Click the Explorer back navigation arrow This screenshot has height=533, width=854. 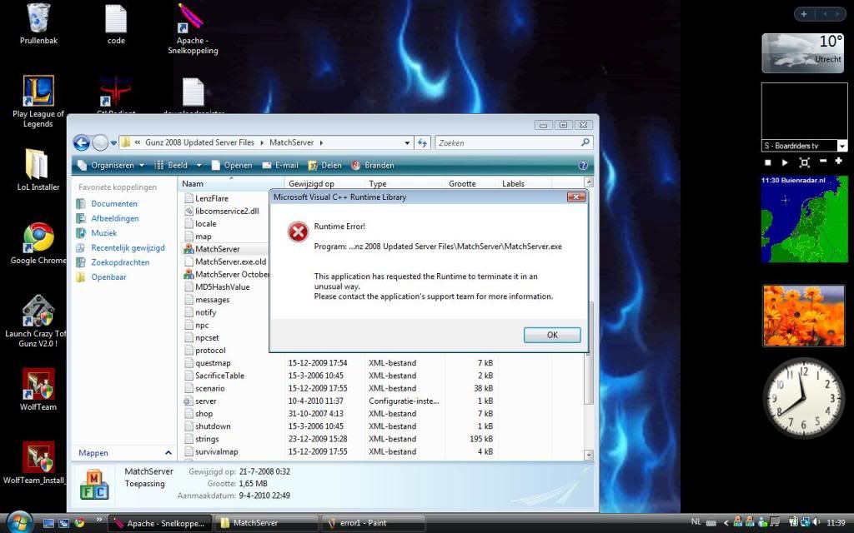82,142
